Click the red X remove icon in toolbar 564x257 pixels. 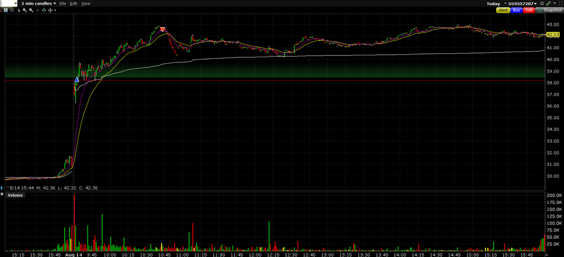(x=1, y=10)
